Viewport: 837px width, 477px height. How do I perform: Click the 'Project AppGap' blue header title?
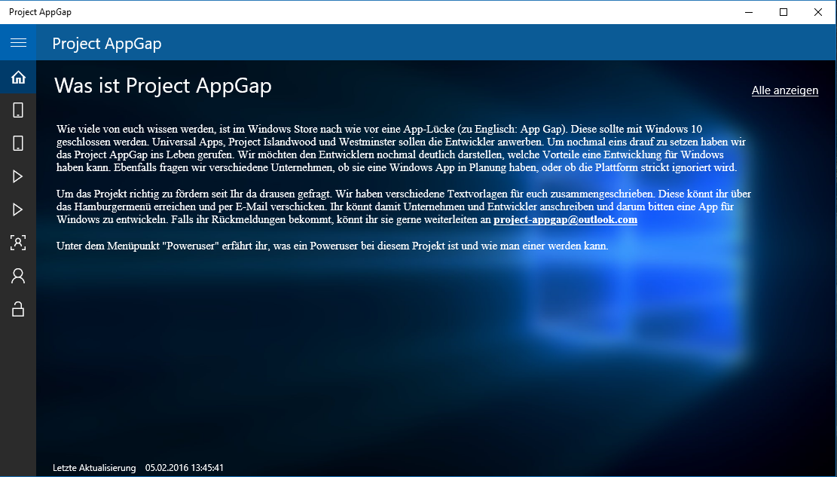click(x=107, y=43)
